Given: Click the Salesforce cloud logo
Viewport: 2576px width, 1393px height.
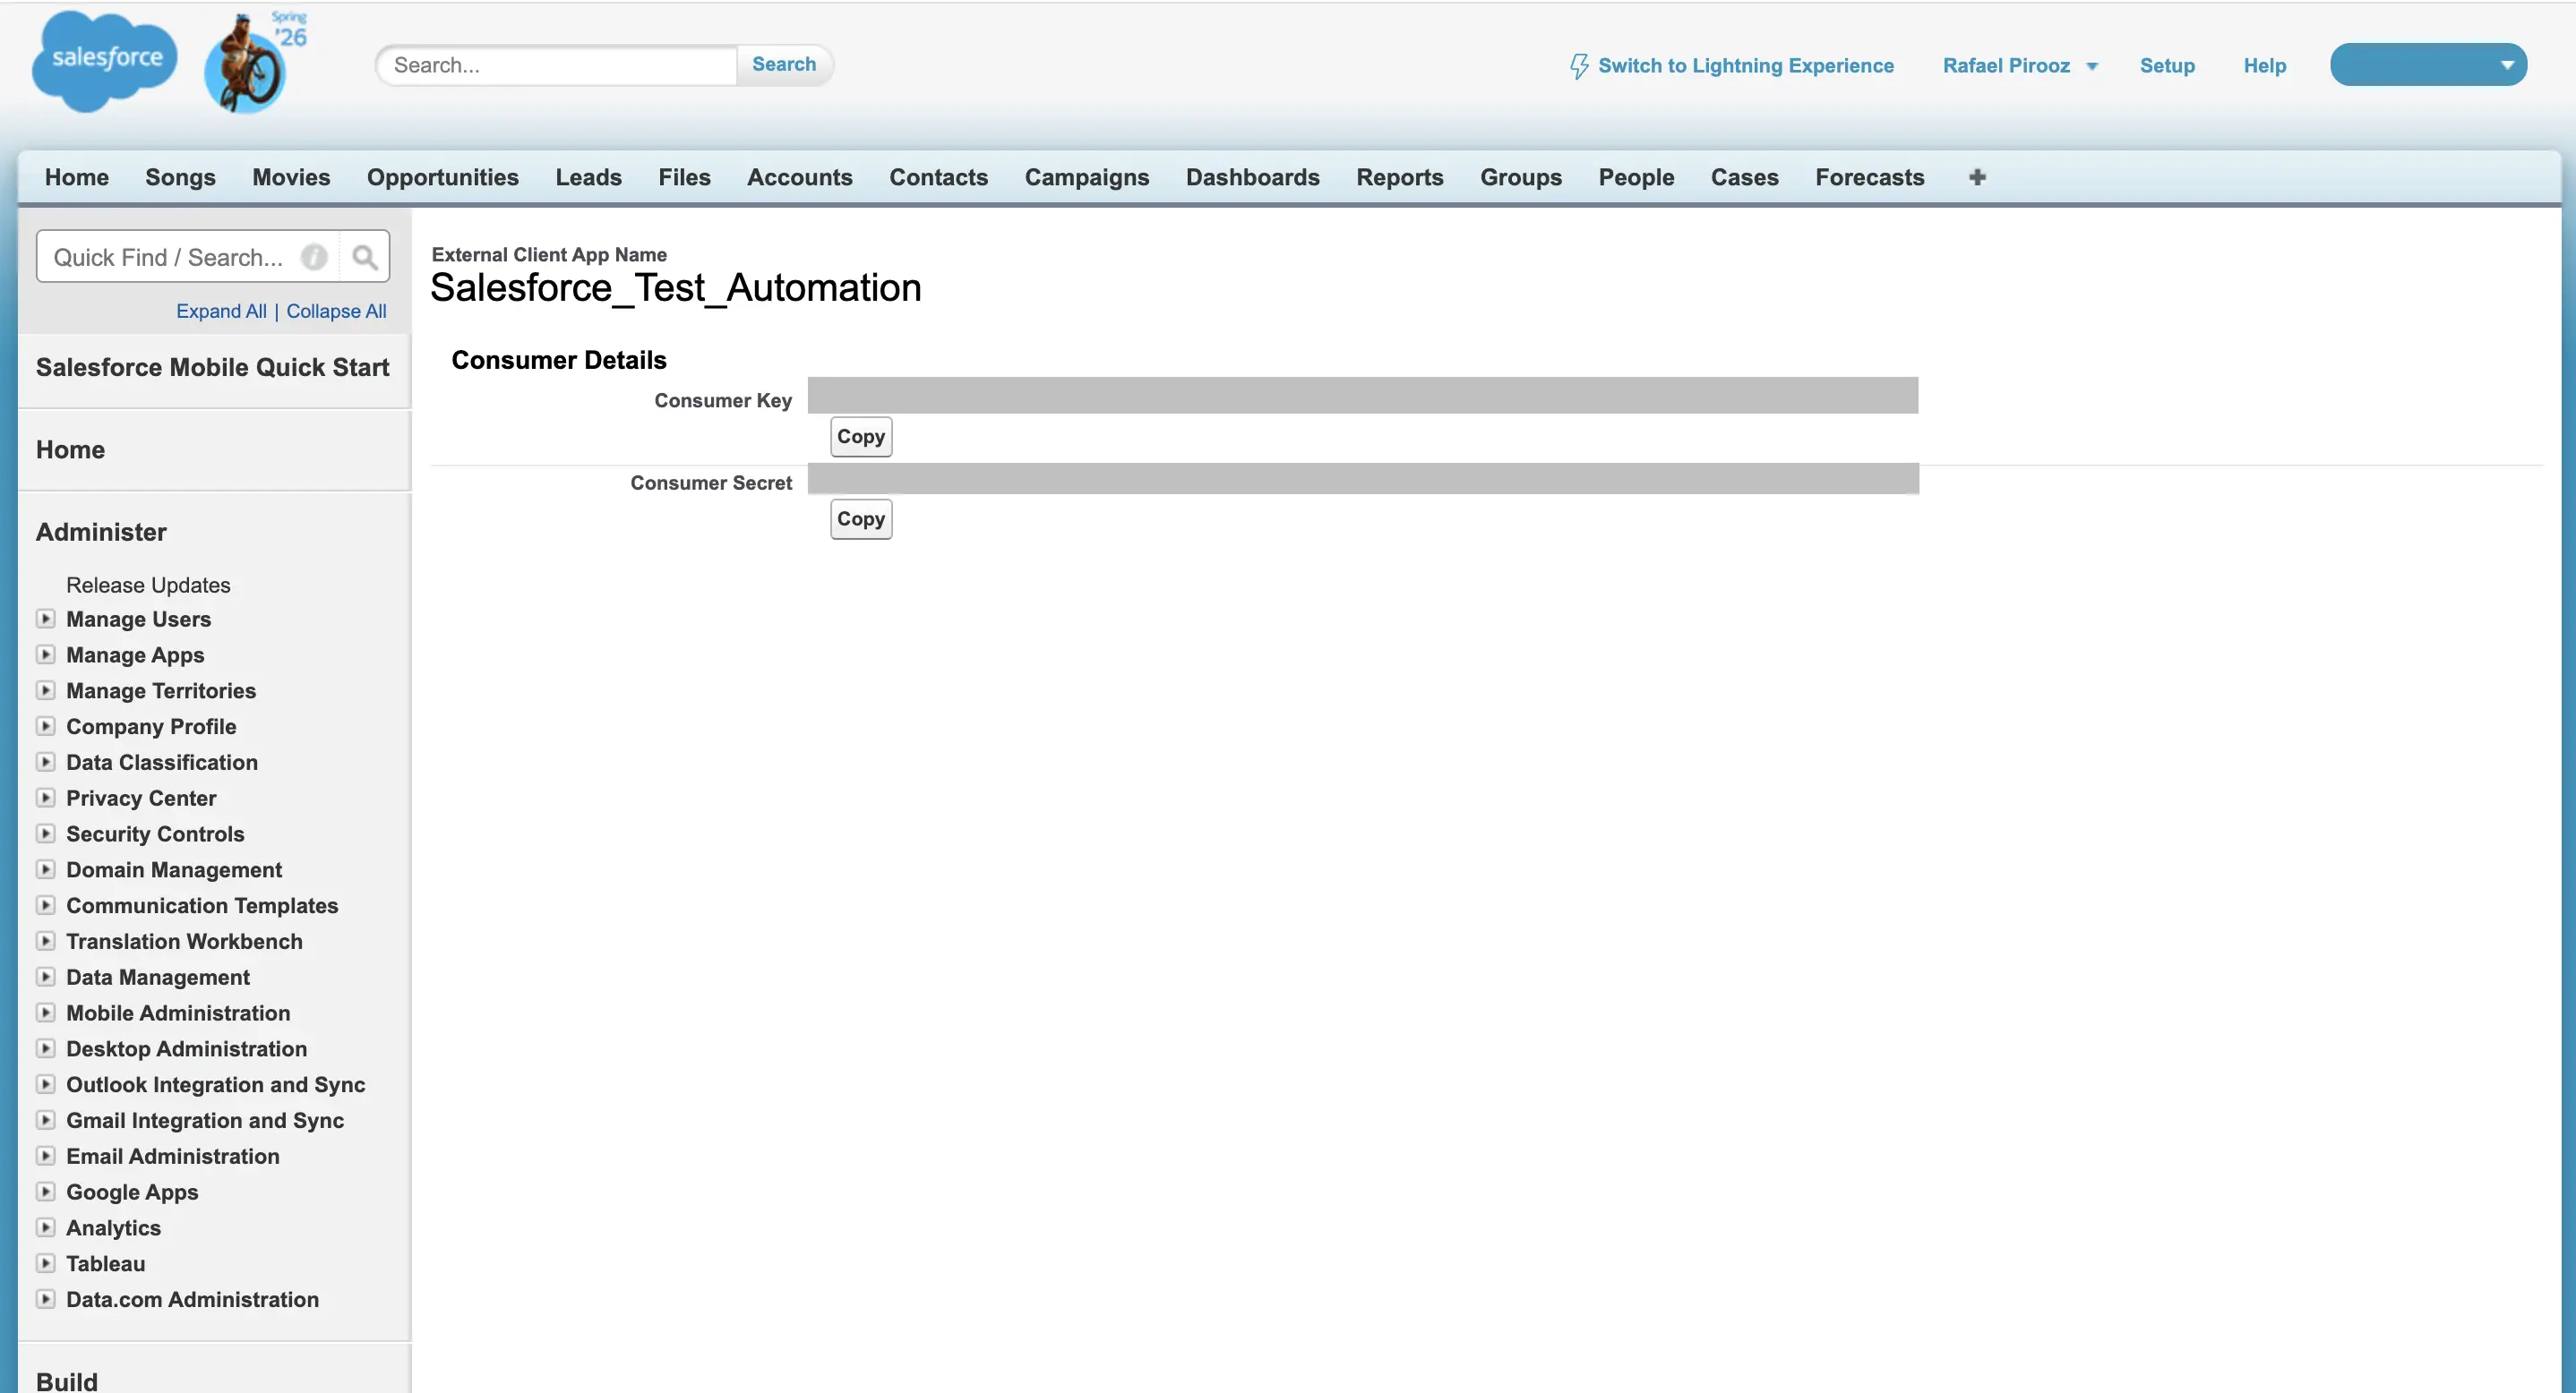Looking at the screenshot, I should [104, 60].
